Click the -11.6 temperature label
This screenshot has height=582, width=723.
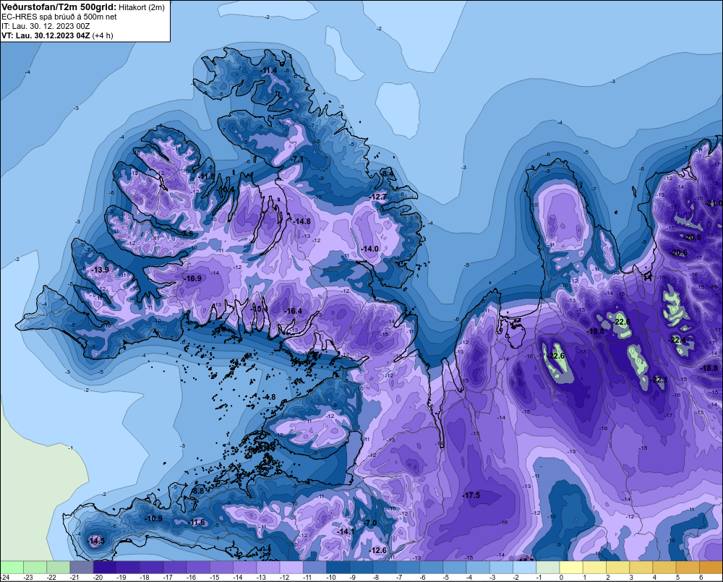(x=197, y=522)
